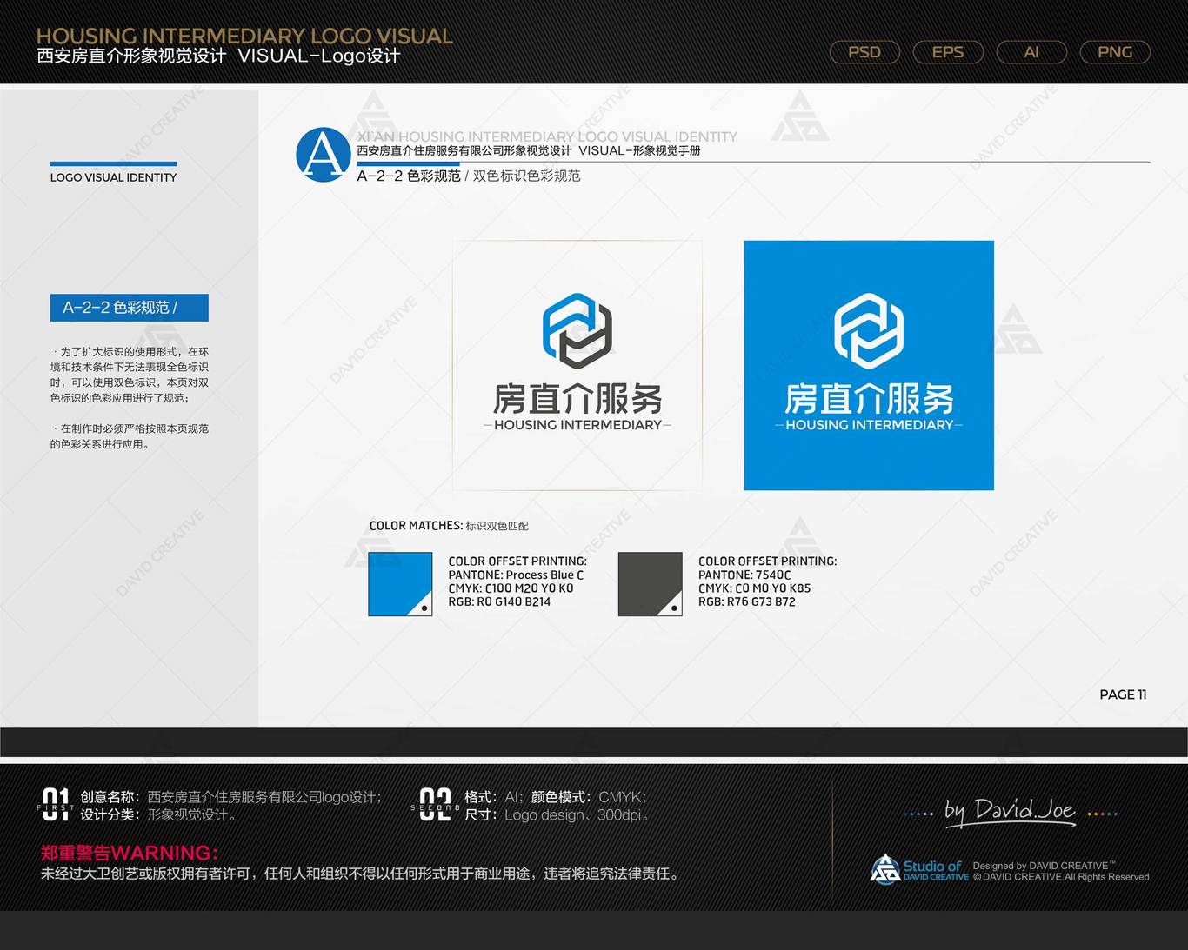Click the white logo card thumbnail
This screenshot has height=950, width=1188.
click(577, 365)
